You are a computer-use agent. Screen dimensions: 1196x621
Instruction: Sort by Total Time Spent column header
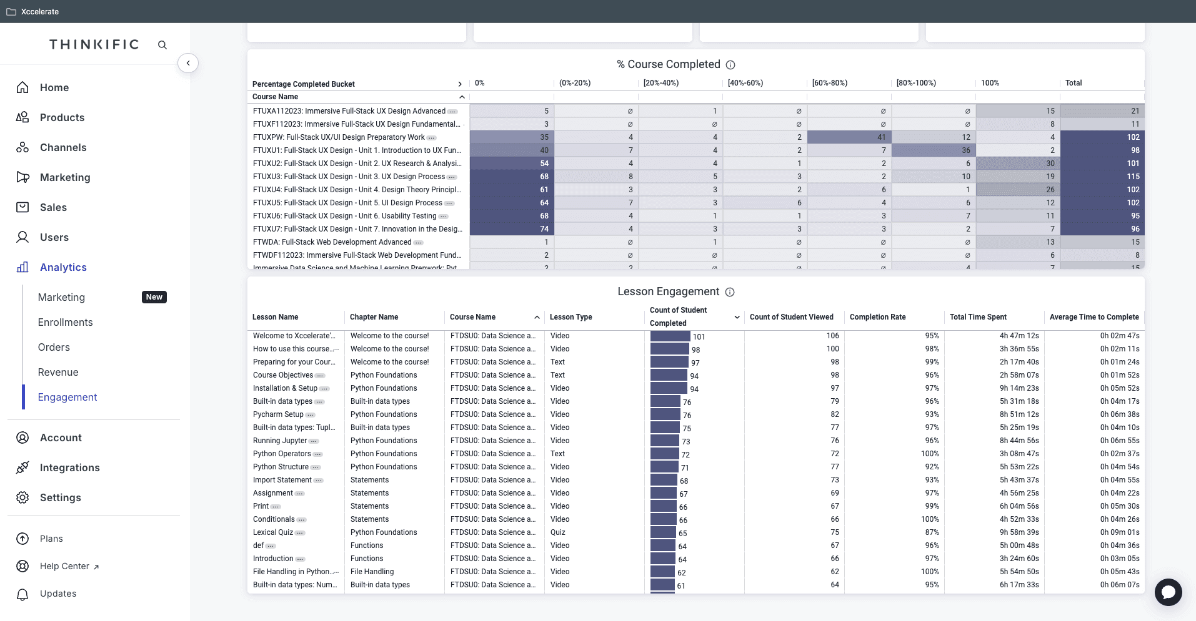(x=978, y=317)
